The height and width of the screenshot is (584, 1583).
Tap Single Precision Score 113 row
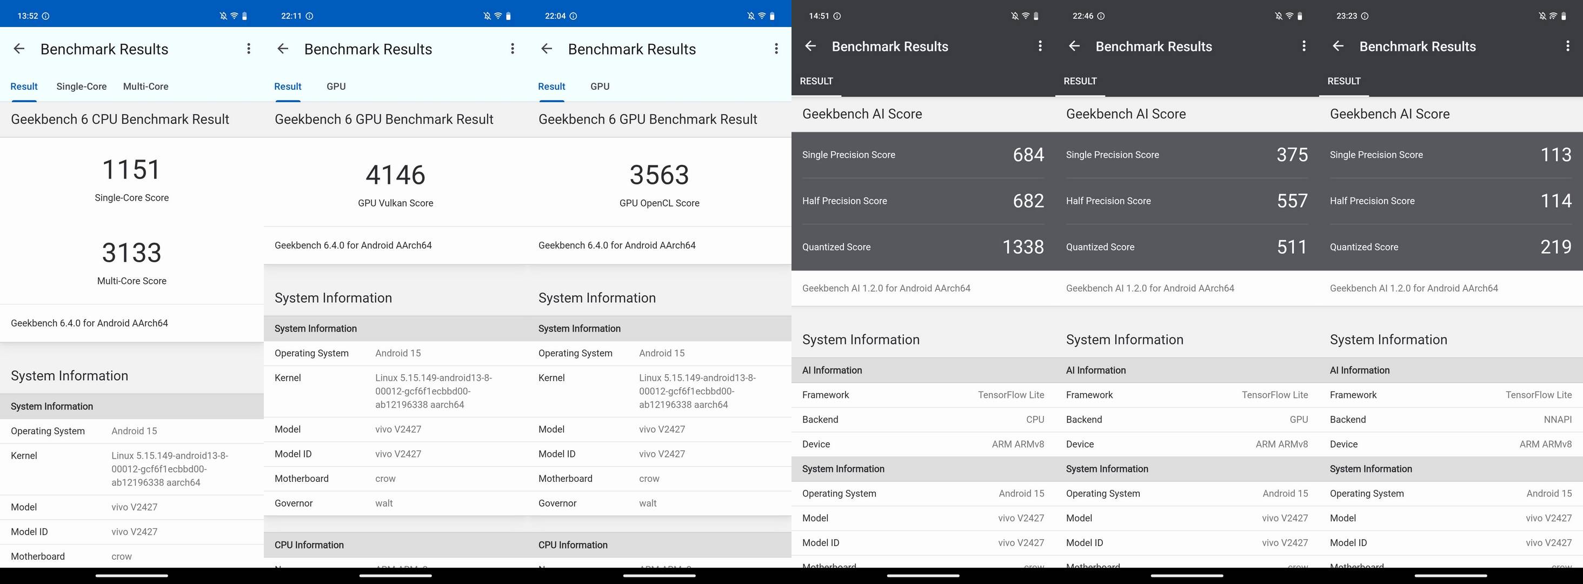[x=1451, y=155]
